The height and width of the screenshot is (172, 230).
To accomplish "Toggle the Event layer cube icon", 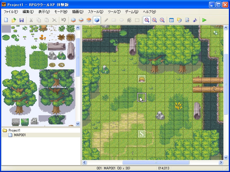I will tap(97, 20).
